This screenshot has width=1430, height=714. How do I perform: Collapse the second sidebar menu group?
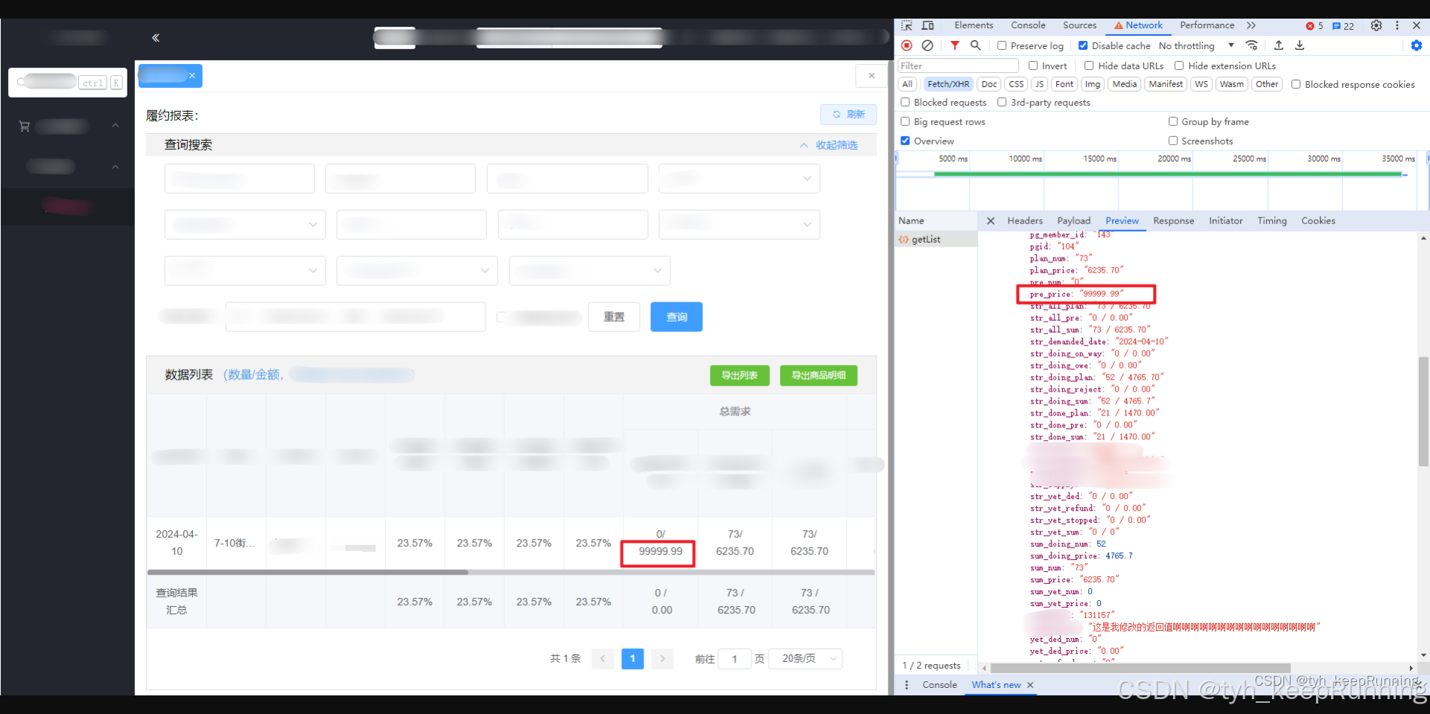coord(115,168)
